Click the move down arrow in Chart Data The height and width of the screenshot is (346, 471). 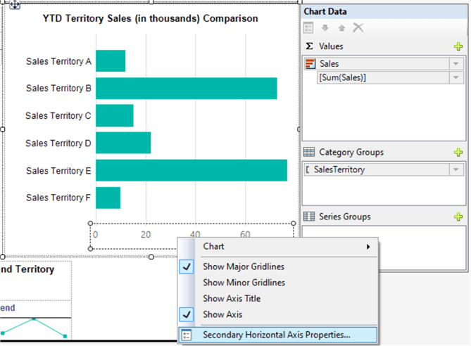pos(326,28)
